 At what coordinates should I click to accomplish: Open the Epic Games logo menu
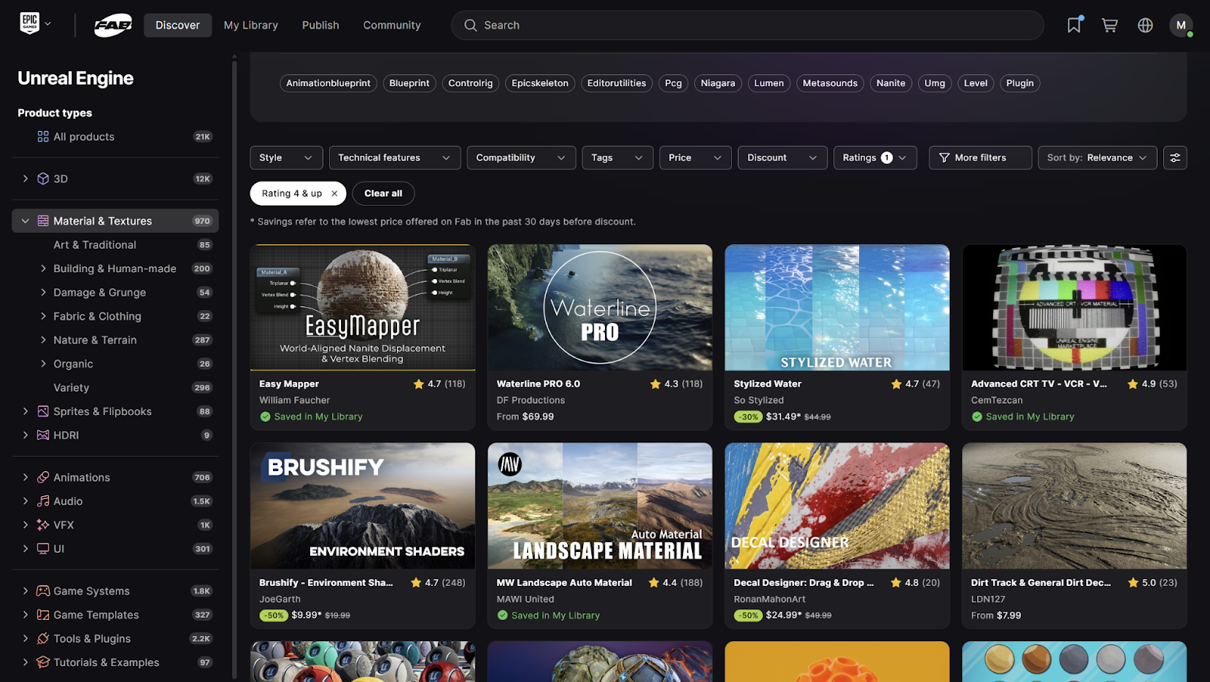pos(35,24)
